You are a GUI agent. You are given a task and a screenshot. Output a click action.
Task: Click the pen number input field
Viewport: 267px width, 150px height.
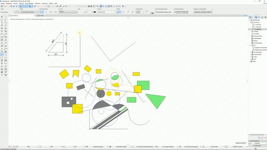tap(90, 12)
